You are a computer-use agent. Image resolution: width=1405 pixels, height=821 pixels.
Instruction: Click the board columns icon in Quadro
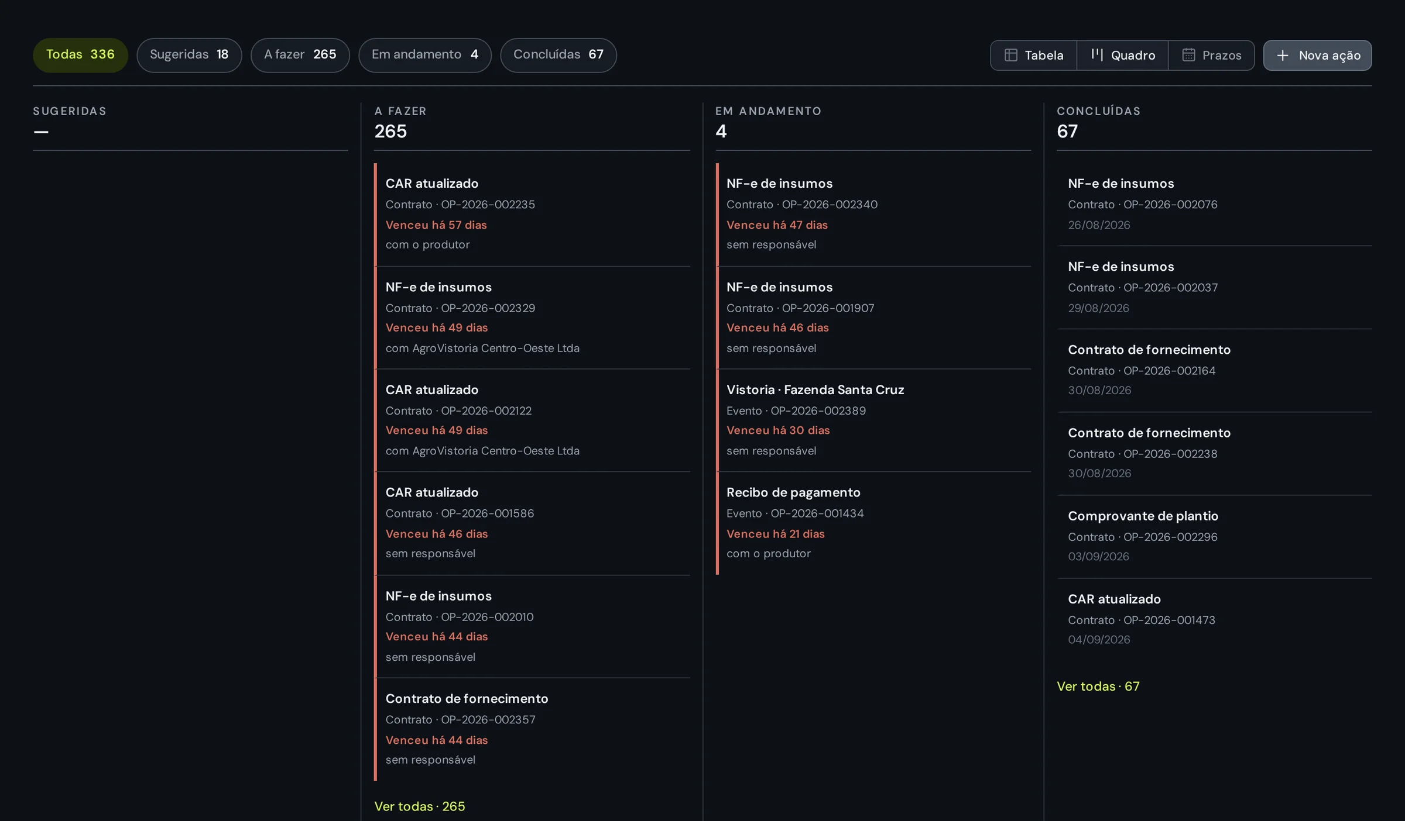(x=1097, y=55)
